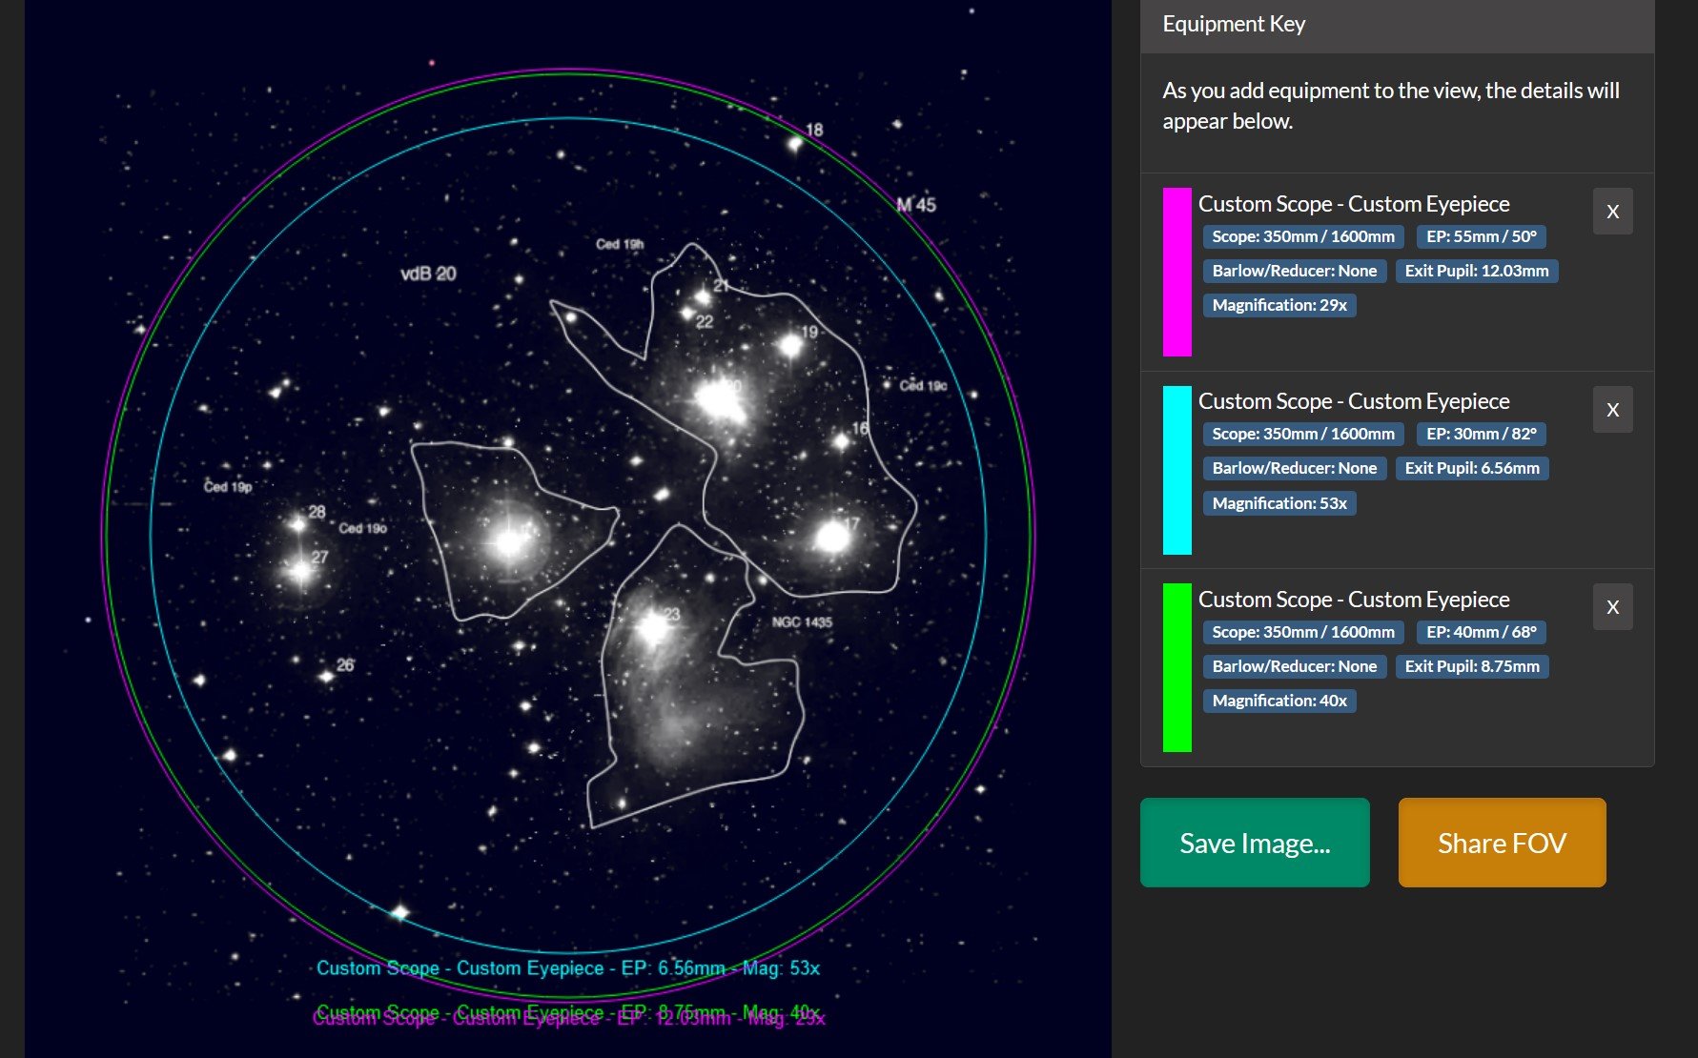Select the 'EP: 40mm / 68°' badge
Screen dimensions: 1698x1058
tap(1482, 632)
